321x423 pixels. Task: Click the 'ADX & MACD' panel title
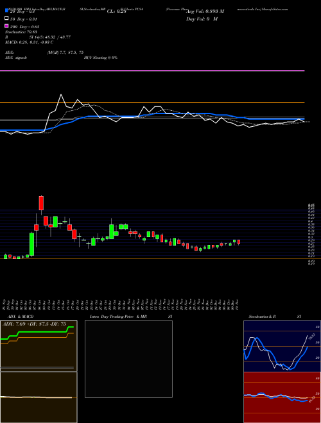(21, 317)
